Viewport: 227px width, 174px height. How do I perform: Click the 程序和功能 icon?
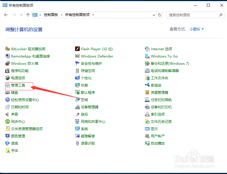7,71
